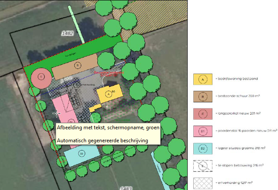278x190 pixels.
Task: Select the pink D1 legend swatch
Action: coord(202,131)
